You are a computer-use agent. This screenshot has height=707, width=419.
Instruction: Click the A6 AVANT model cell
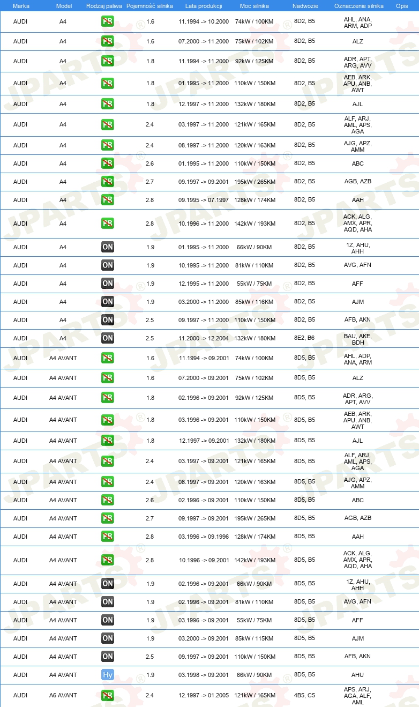[x=63, y=695]
